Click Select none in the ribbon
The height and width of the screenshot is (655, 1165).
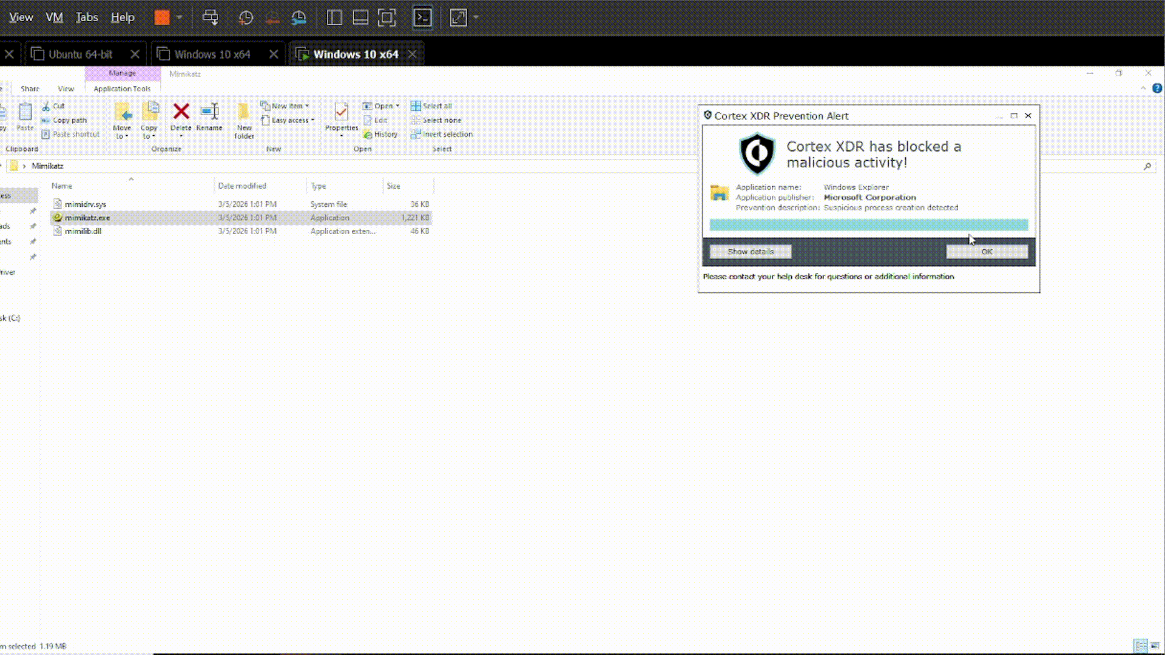[436, 120]
